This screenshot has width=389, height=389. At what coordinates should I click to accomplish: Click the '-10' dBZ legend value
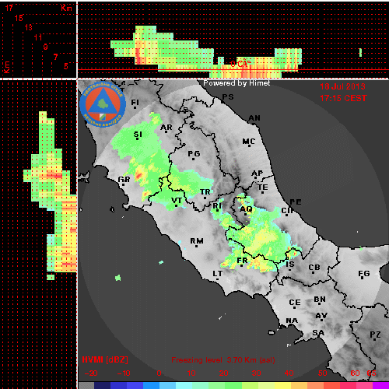click(x=124, y=373)
